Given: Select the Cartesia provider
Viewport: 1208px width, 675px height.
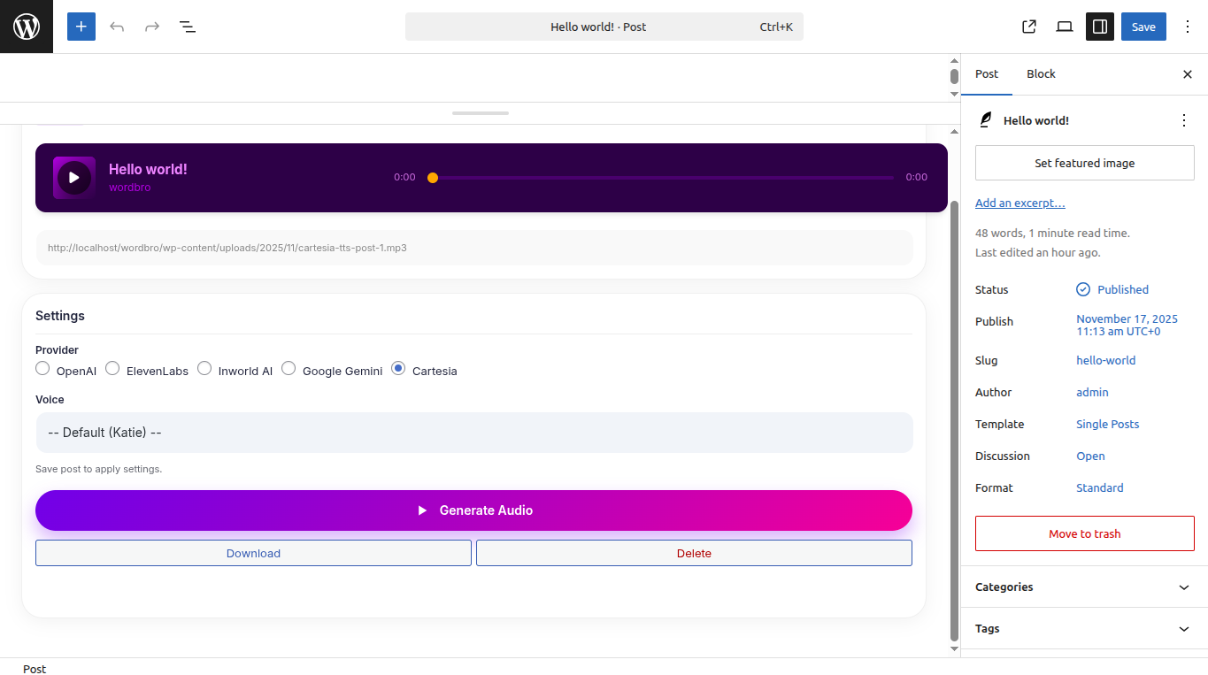Looking at the screenshot, I should click(398, 368).
